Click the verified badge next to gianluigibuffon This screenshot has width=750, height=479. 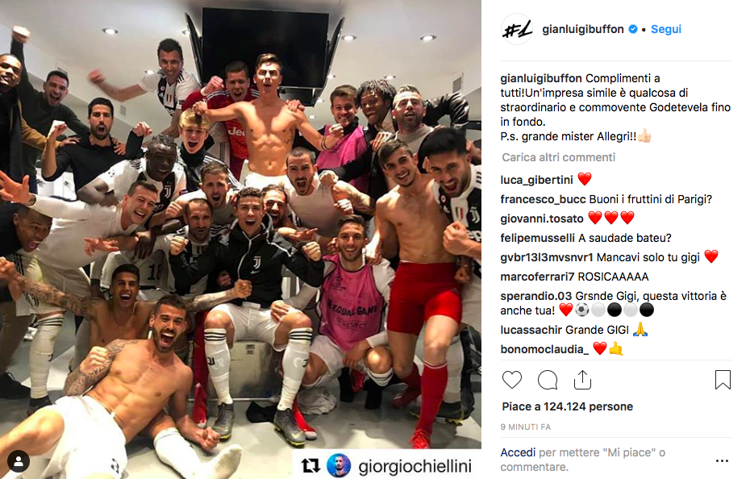(633, 29)
